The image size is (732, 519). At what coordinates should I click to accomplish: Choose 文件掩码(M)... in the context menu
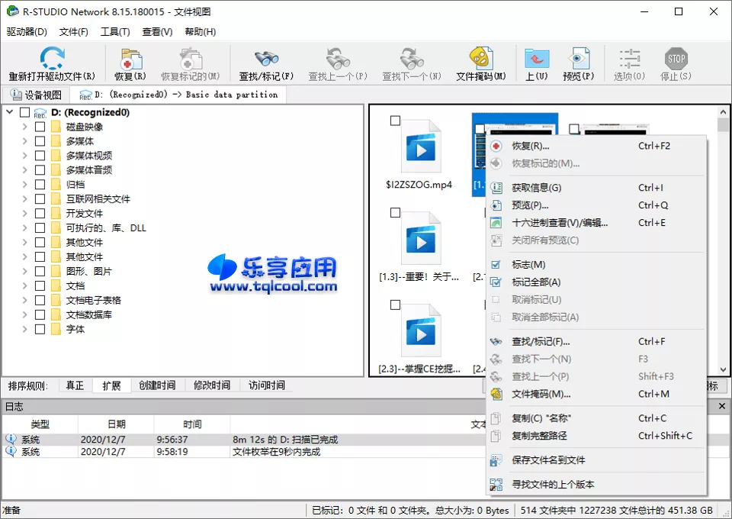point(596,395)
